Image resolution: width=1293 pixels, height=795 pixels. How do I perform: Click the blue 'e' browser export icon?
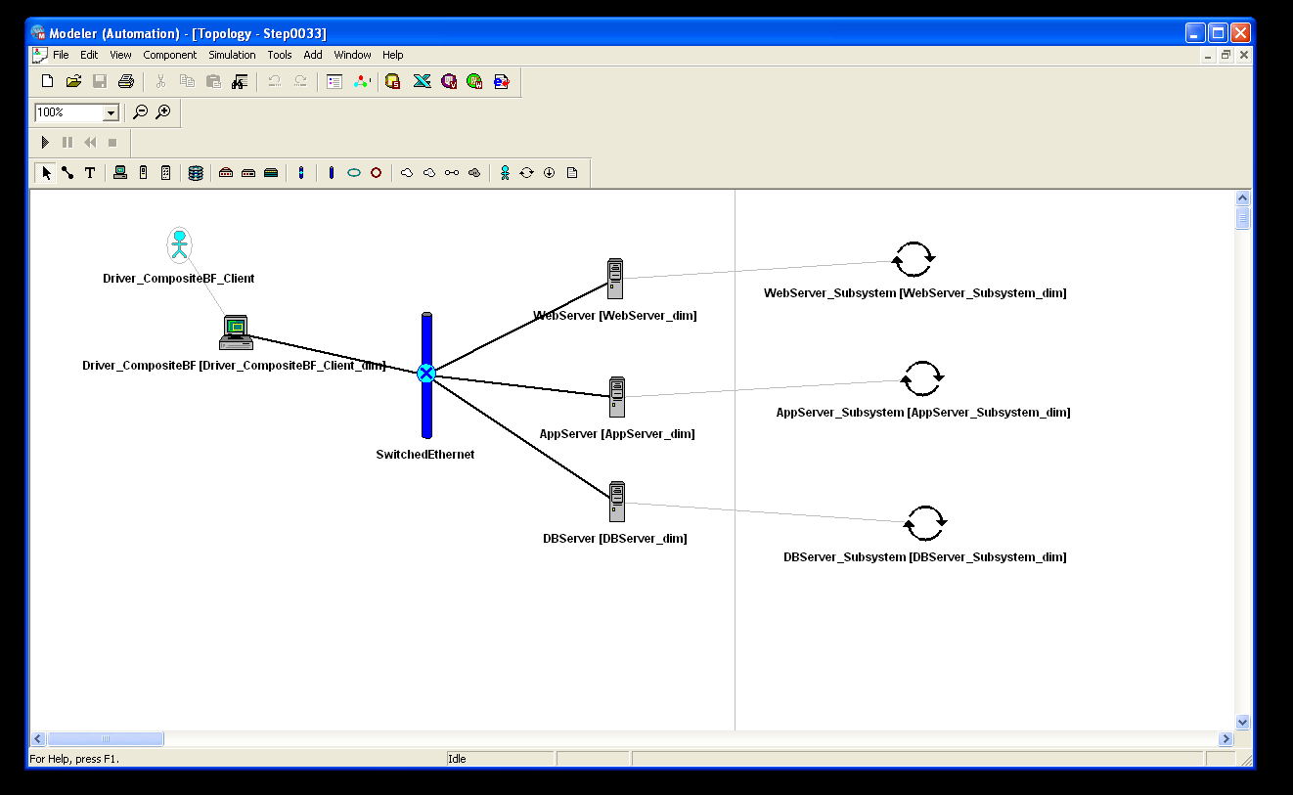(502, 81)
